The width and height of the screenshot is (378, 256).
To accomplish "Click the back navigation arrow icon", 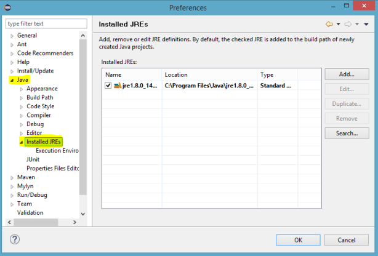I will (x=329, y=24).
